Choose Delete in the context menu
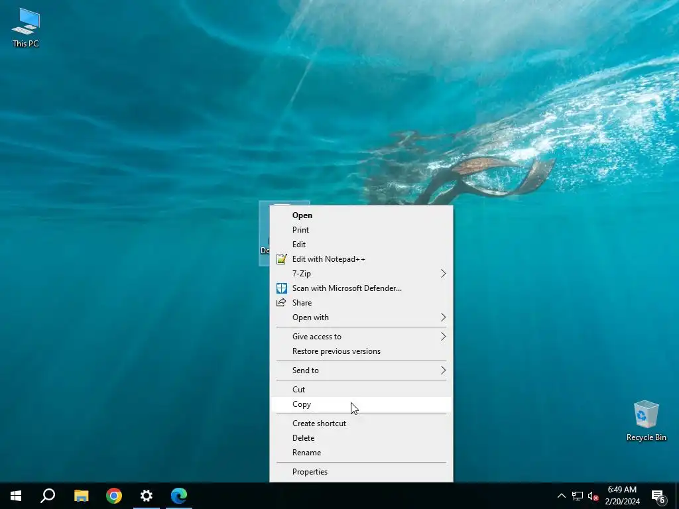The height and width of the screenshot is (509, 679). pyautogui.click(x=361, y=438)
